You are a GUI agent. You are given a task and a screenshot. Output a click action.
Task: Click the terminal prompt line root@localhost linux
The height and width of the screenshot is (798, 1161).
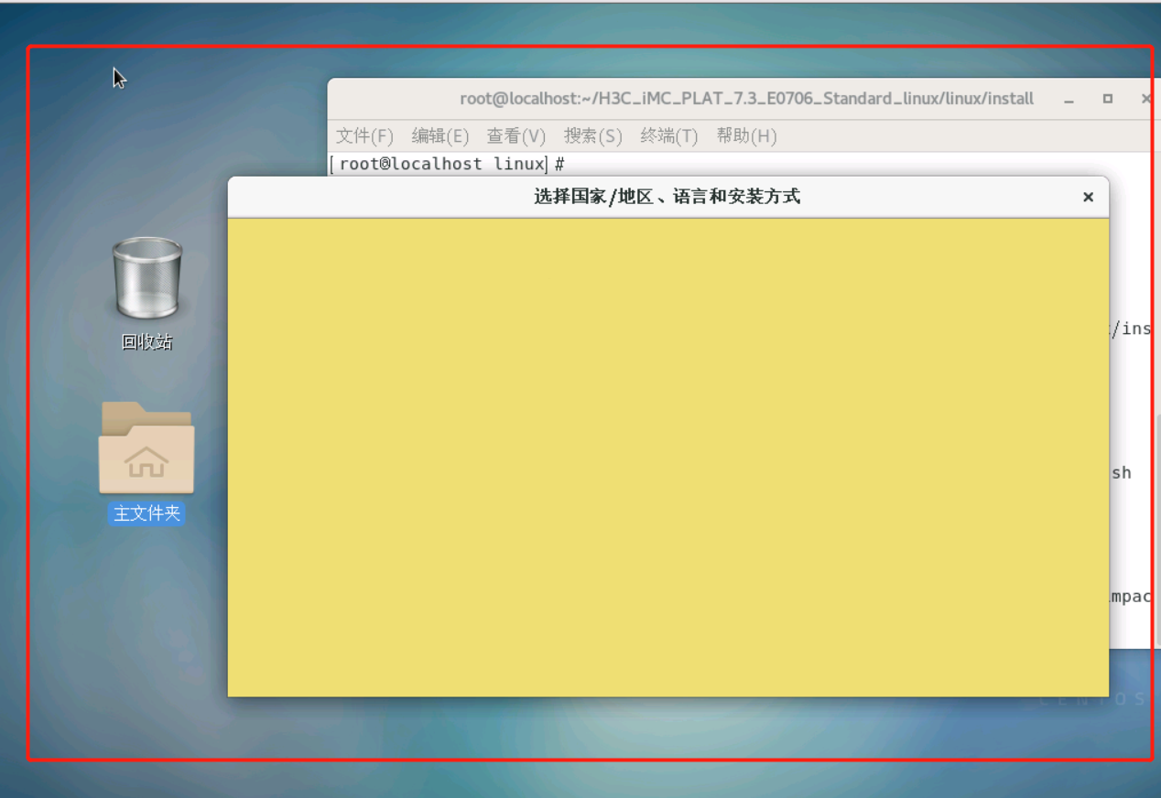pos(447,164)
